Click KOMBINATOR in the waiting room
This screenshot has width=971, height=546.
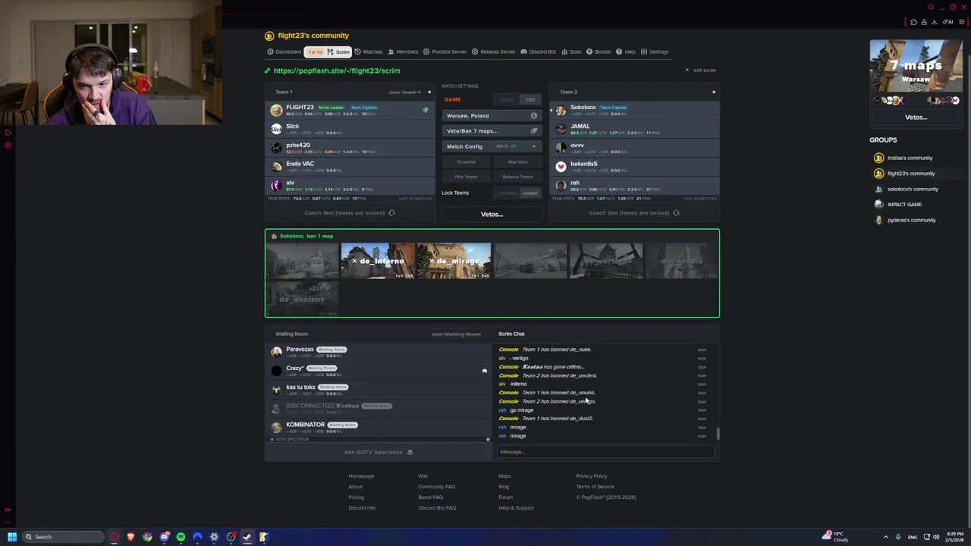305,425
